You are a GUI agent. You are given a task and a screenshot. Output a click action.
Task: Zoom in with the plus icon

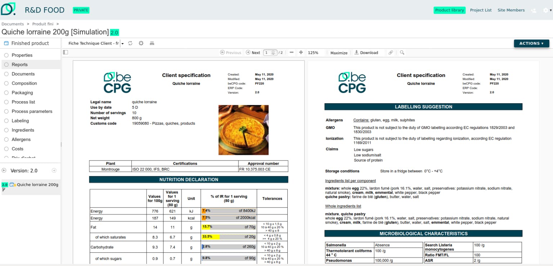coord(301,53)
